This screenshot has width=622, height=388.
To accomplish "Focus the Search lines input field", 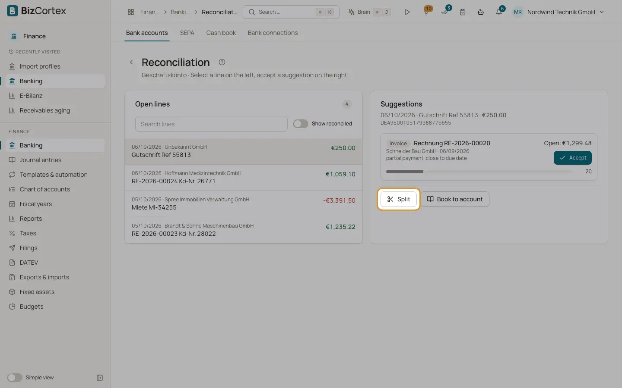I will click(x=211, y=124).
